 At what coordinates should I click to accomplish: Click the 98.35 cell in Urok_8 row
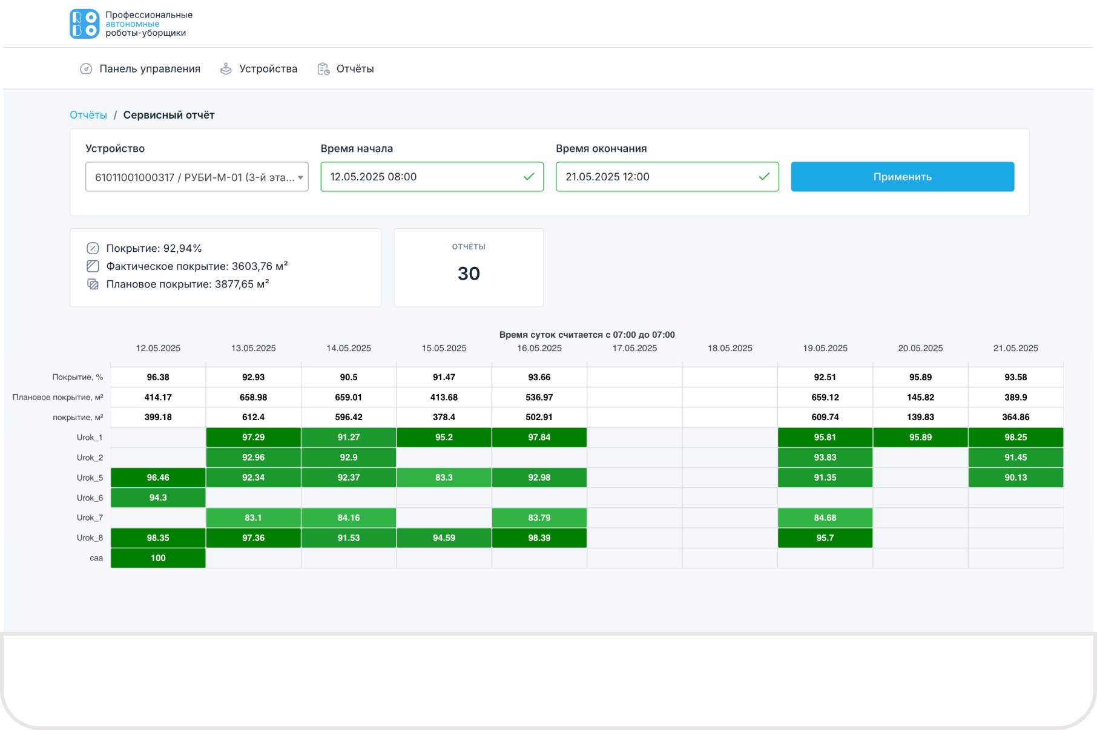(x=158, y=538)
